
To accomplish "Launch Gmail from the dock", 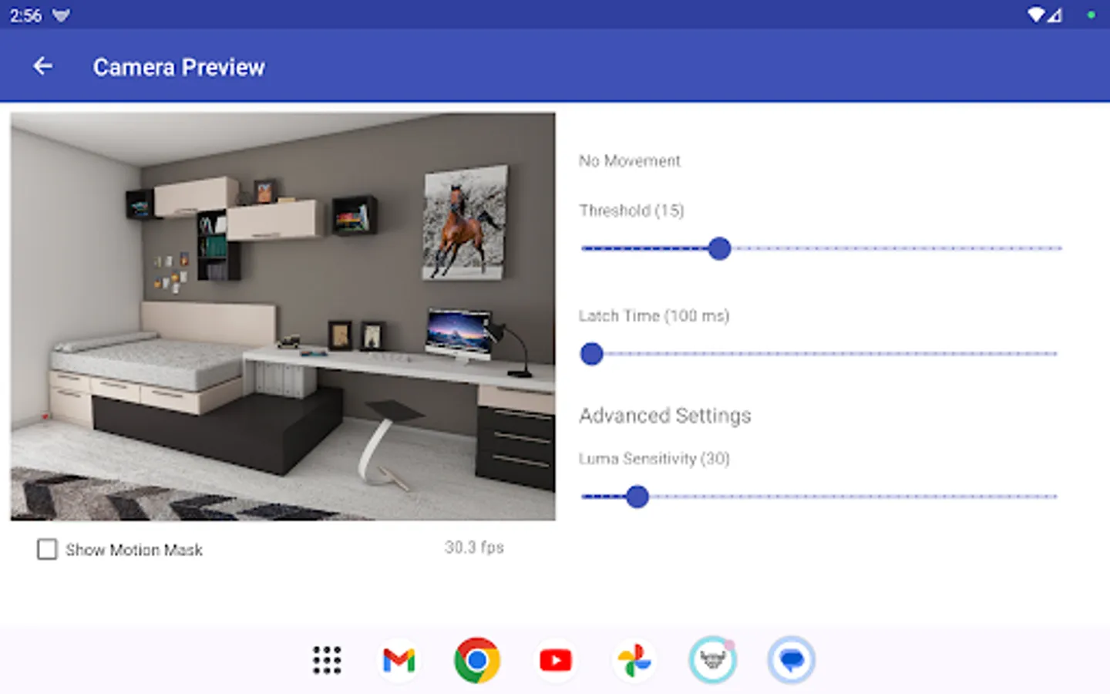I will coord(399,660).
